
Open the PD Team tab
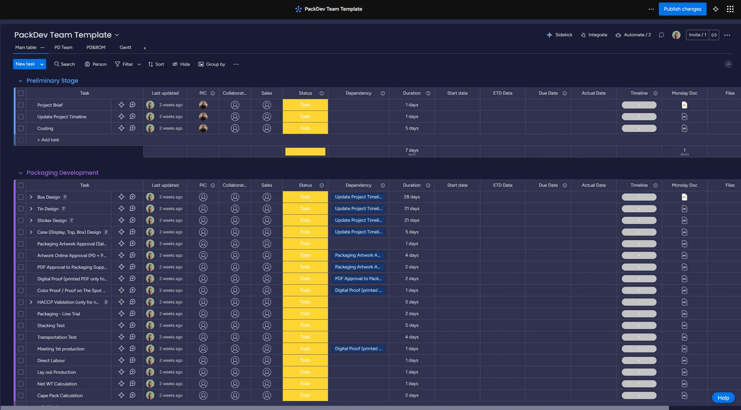(x=63, y=47)
